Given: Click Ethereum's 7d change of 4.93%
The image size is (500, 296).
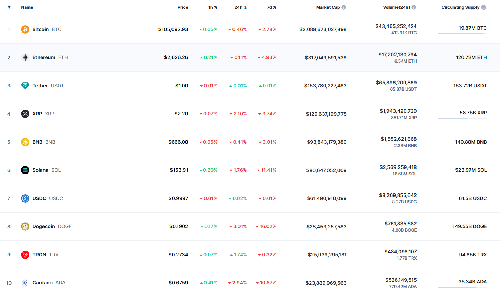Looking at the screenshot, I should point(267,57).
